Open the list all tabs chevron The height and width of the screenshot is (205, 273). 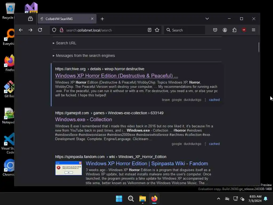click(207, 19)
